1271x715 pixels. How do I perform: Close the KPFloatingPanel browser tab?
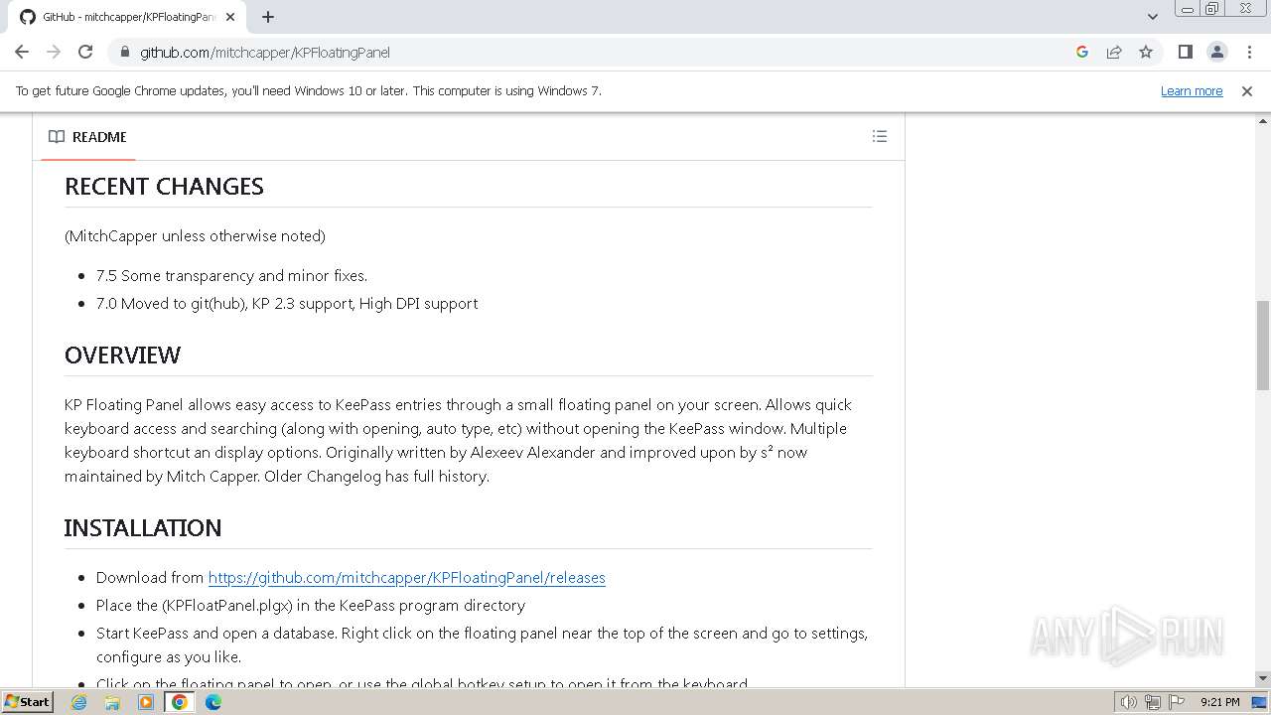pos(230,17)
